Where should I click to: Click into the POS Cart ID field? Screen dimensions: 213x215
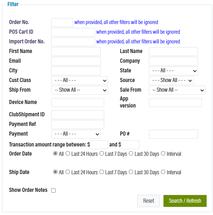point(73,32)
